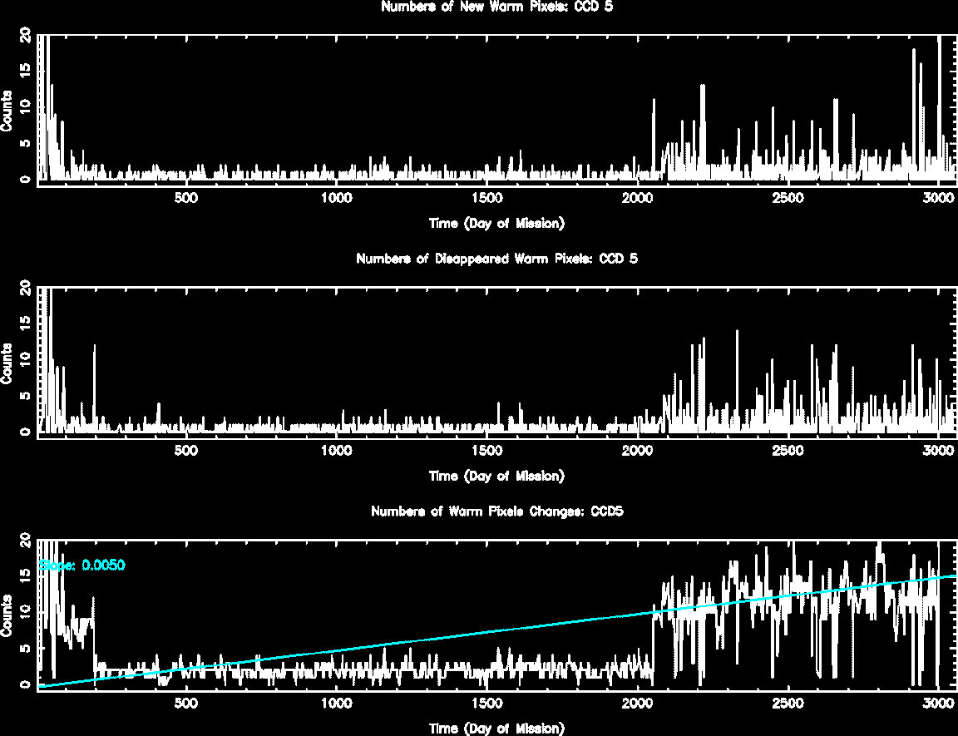Click the top plot's "Time (Day of Mission)" label
The image size is (958, 736).
(496, 223)
